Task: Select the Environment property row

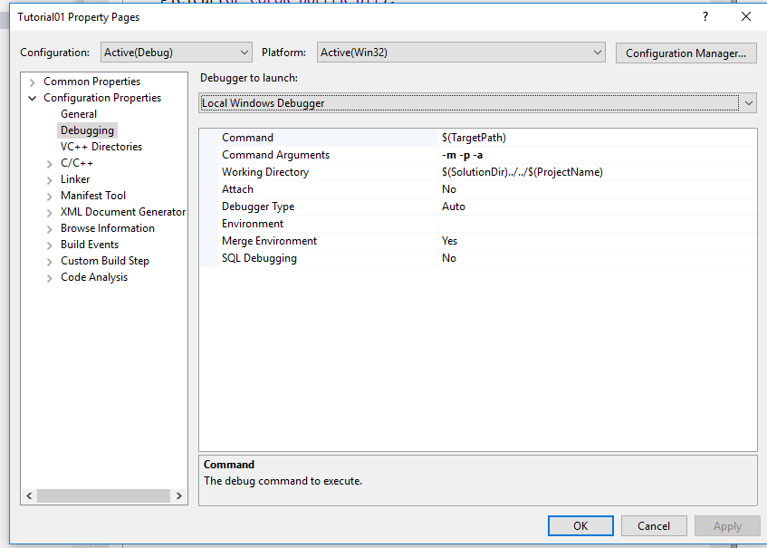Action: coord(478,224)
